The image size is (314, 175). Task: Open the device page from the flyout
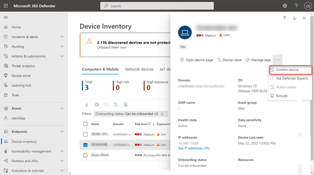coord(196,60)
